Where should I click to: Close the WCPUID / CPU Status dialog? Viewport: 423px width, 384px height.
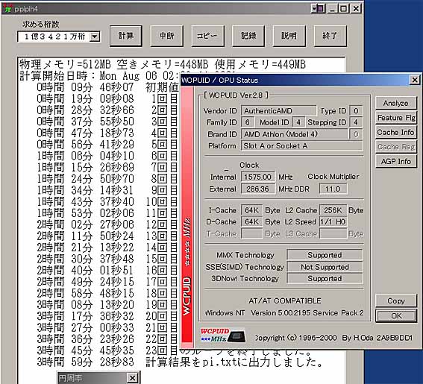click(x=415, y=80)
